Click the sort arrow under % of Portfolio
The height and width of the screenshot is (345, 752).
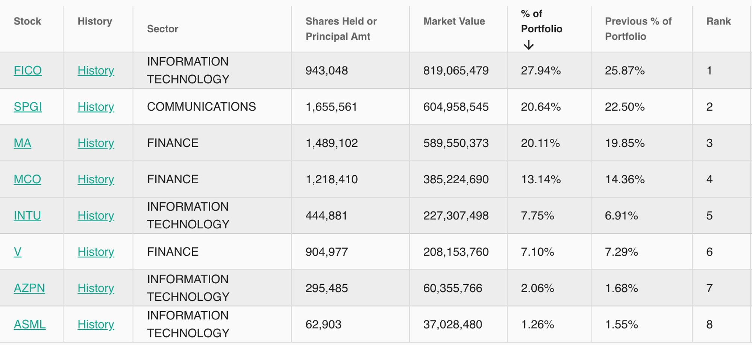(529, 45)
